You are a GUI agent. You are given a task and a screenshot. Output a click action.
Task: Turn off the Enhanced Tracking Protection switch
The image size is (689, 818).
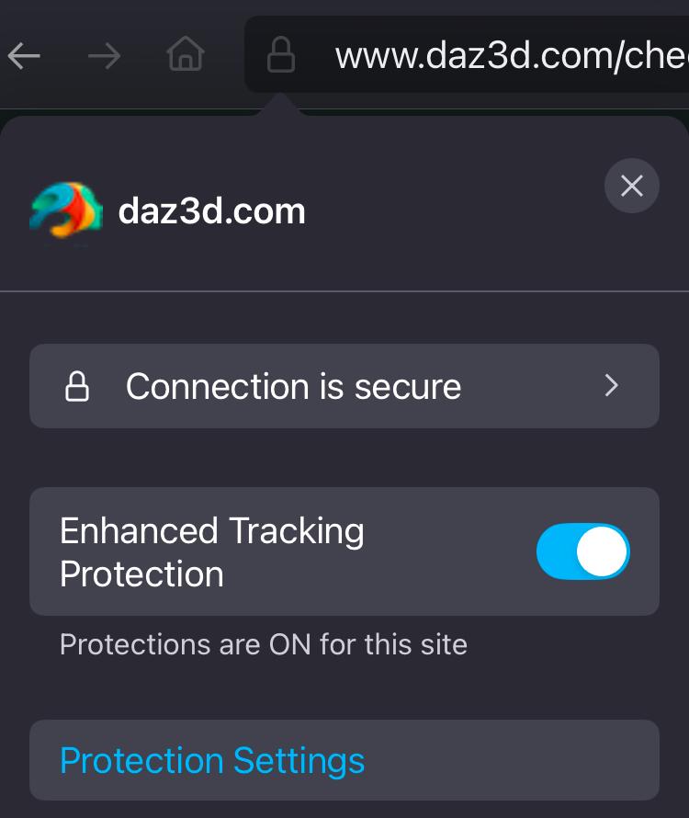[x=582, y=552]
